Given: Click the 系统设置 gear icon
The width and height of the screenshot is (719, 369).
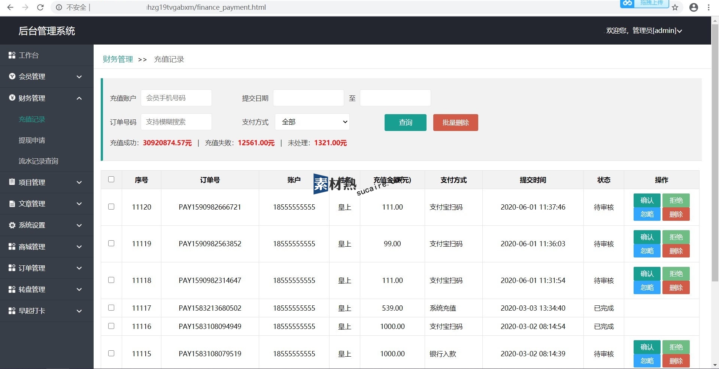Looking at the screenshot, I should pos(12,225).
